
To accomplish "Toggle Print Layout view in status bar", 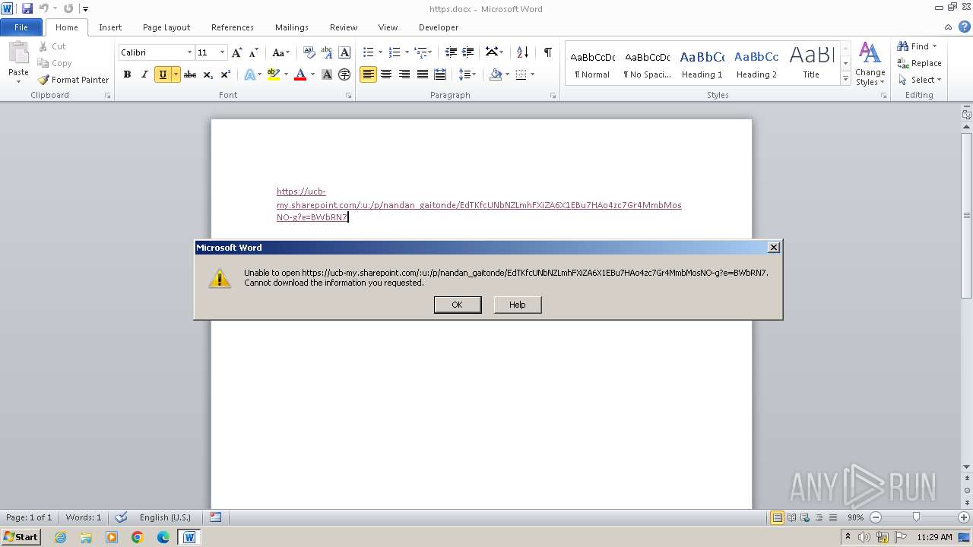I will pos(777,517).
